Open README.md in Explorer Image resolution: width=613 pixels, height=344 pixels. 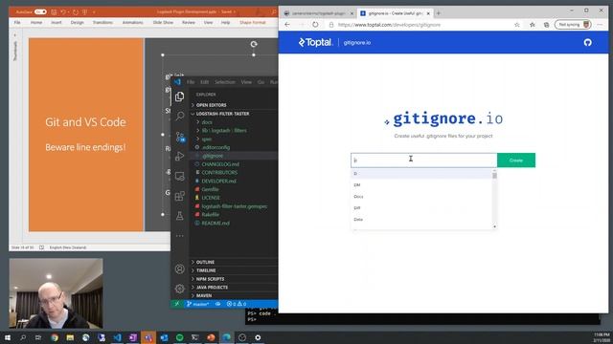(x=216, y=223)
